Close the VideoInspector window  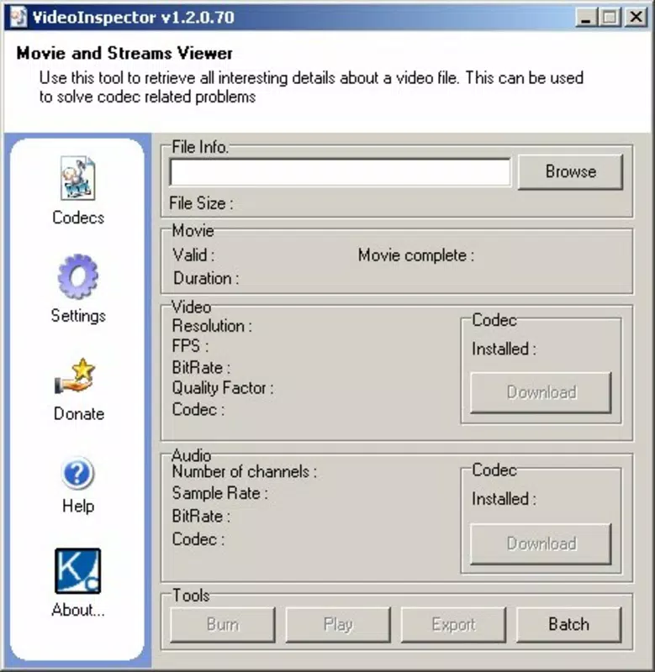tap(636, 18)
